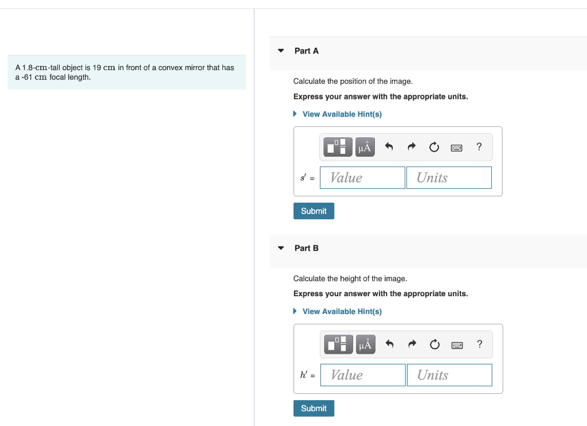587x426 pixels.
Task: Show keyboard shortcuts in Part A toolbar
Action: point(456,148)
